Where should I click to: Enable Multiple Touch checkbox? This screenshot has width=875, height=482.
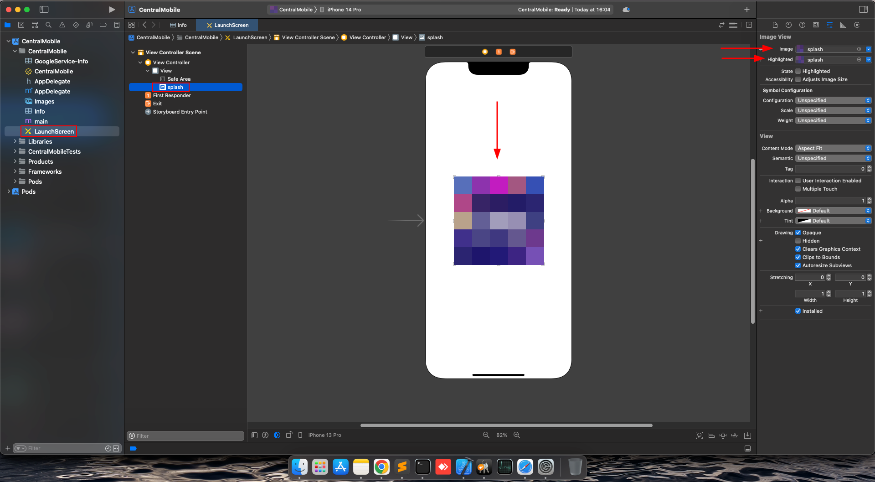point(798,189)
